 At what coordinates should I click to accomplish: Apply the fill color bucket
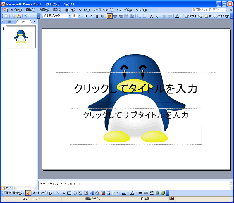pyautogui.click(x=116, y=193)
